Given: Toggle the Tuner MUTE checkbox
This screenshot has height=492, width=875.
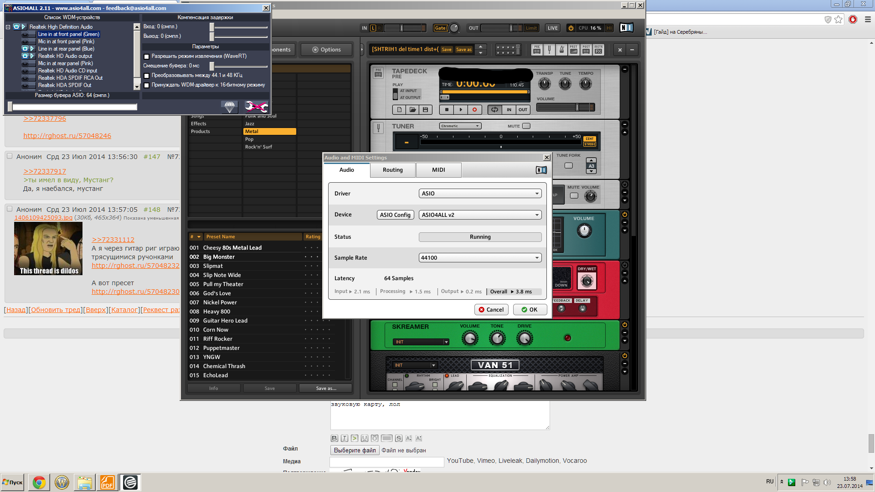Looking at the screenshot, I should (x=526, y=126).
